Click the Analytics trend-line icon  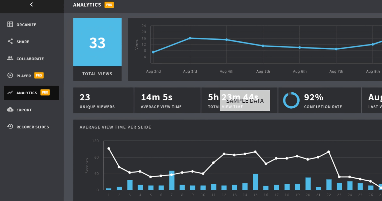pyautogui.click(x=10, y=92)
